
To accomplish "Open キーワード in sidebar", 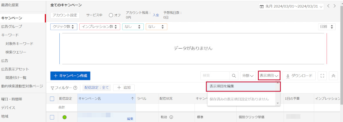I will (10, 35).
